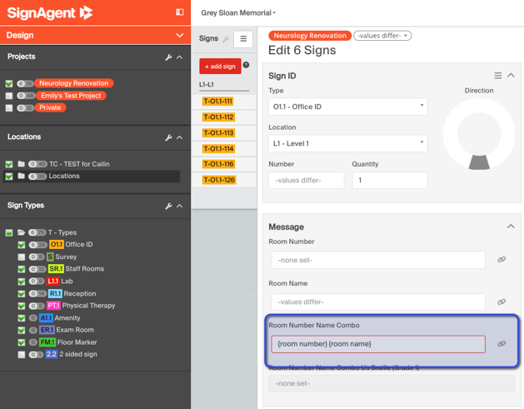Uncheck the Staff Rooms sign type checkbox
The image size is (524, 409).
click(22, 269)
